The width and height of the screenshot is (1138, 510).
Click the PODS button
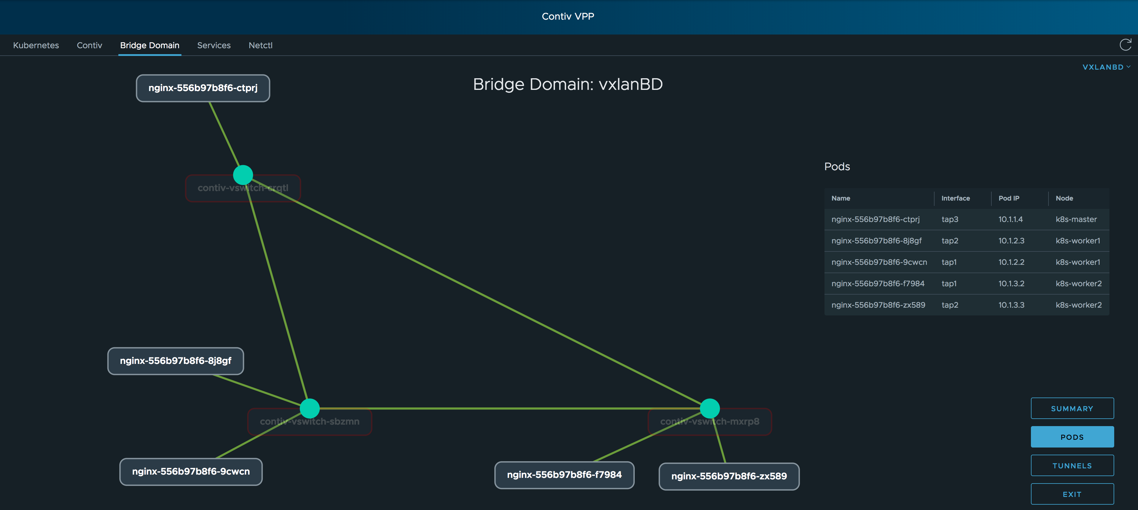(1072, 437)
